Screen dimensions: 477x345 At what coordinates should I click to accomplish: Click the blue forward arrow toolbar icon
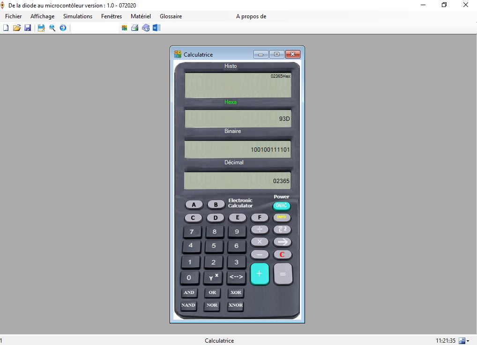click(63, 28)
